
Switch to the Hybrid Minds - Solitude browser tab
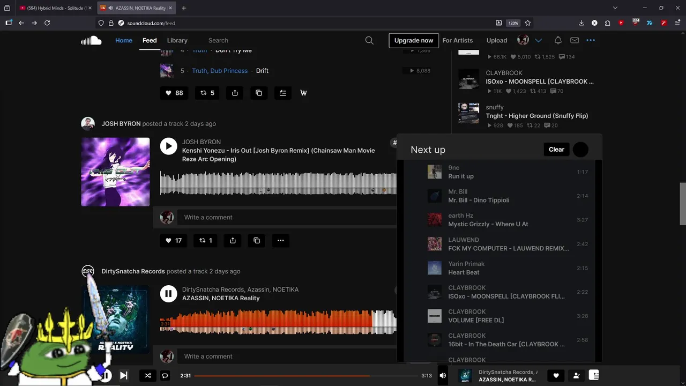point(55,8)
